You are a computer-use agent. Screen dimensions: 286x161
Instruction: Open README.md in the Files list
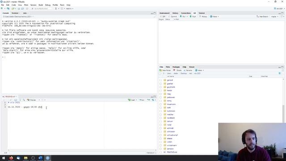point(172,152)
